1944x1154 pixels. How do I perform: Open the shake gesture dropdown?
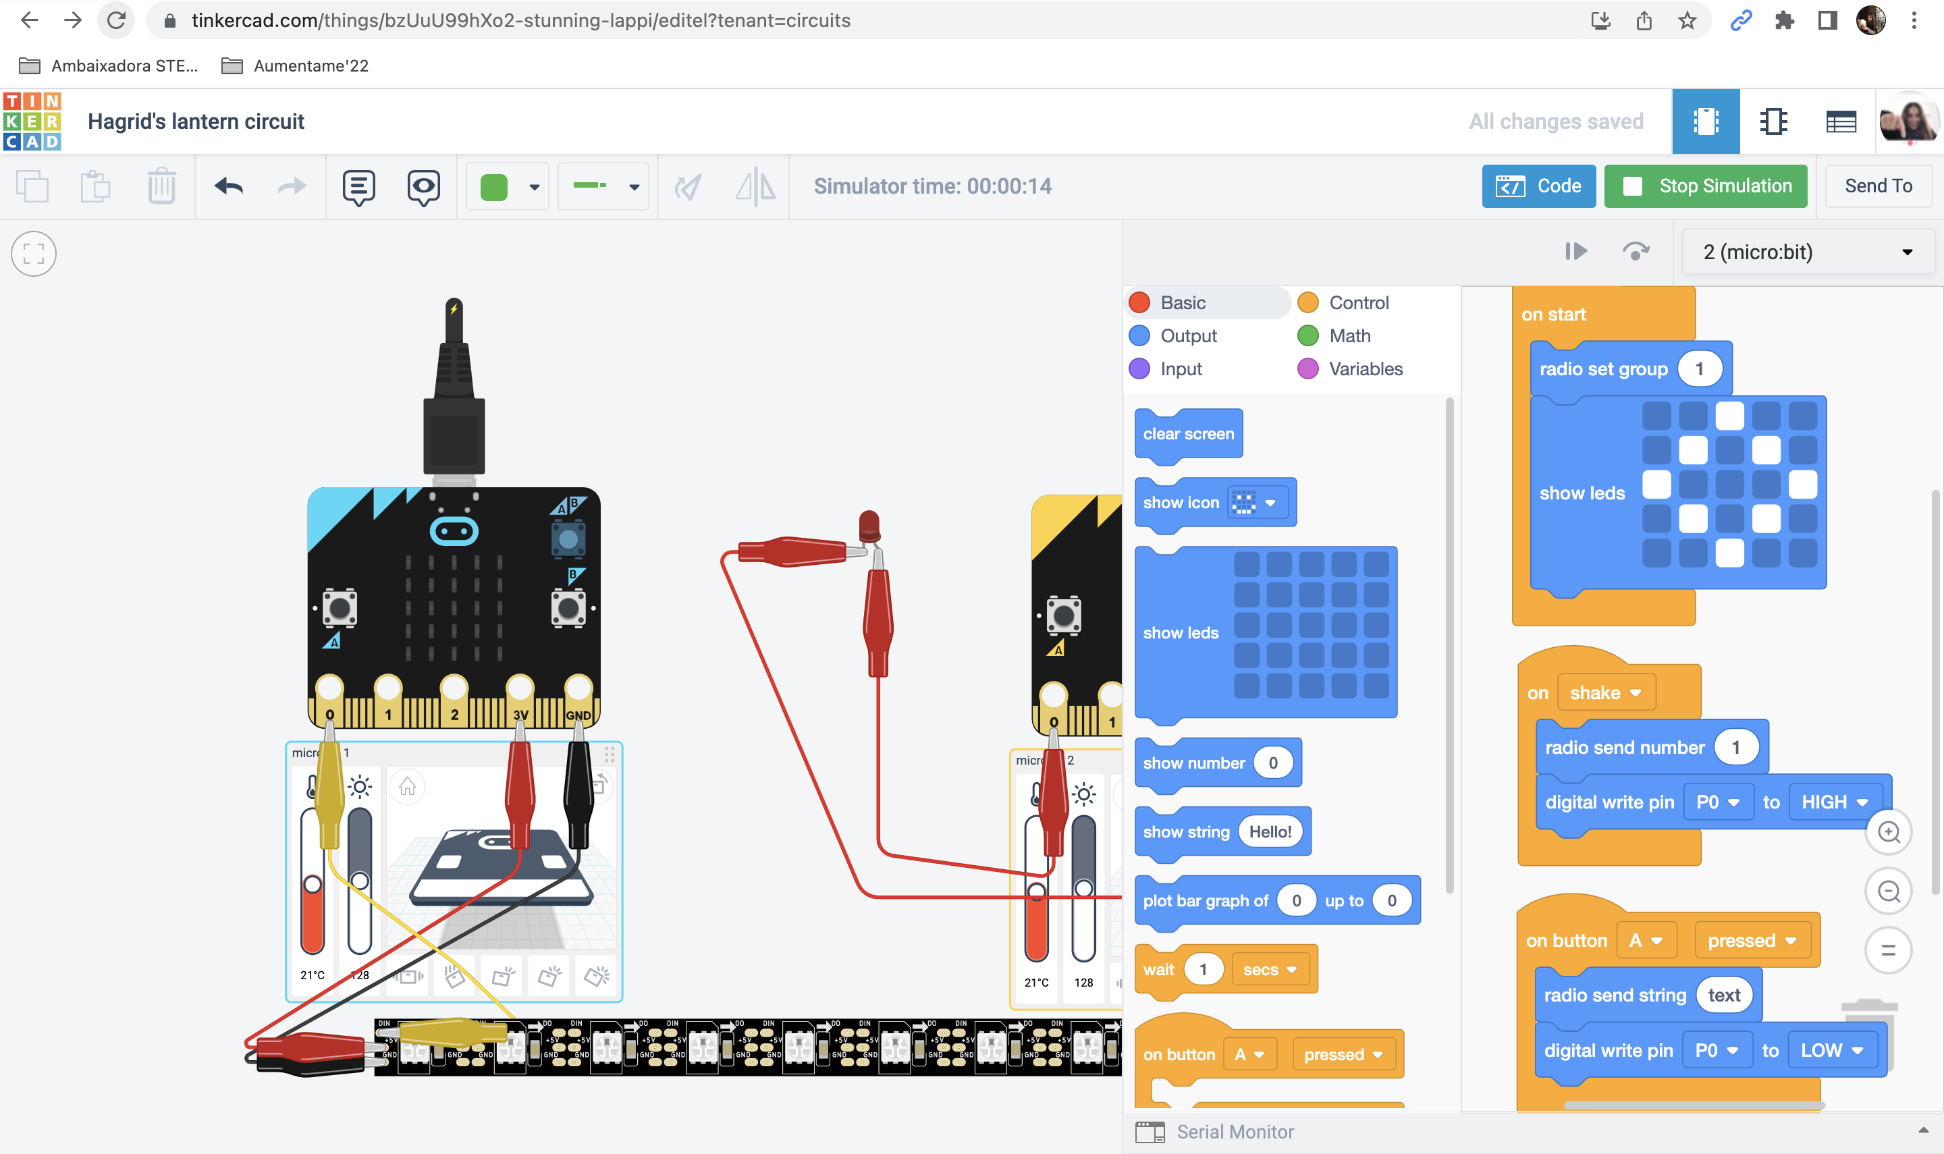[x=1606, y=693]
